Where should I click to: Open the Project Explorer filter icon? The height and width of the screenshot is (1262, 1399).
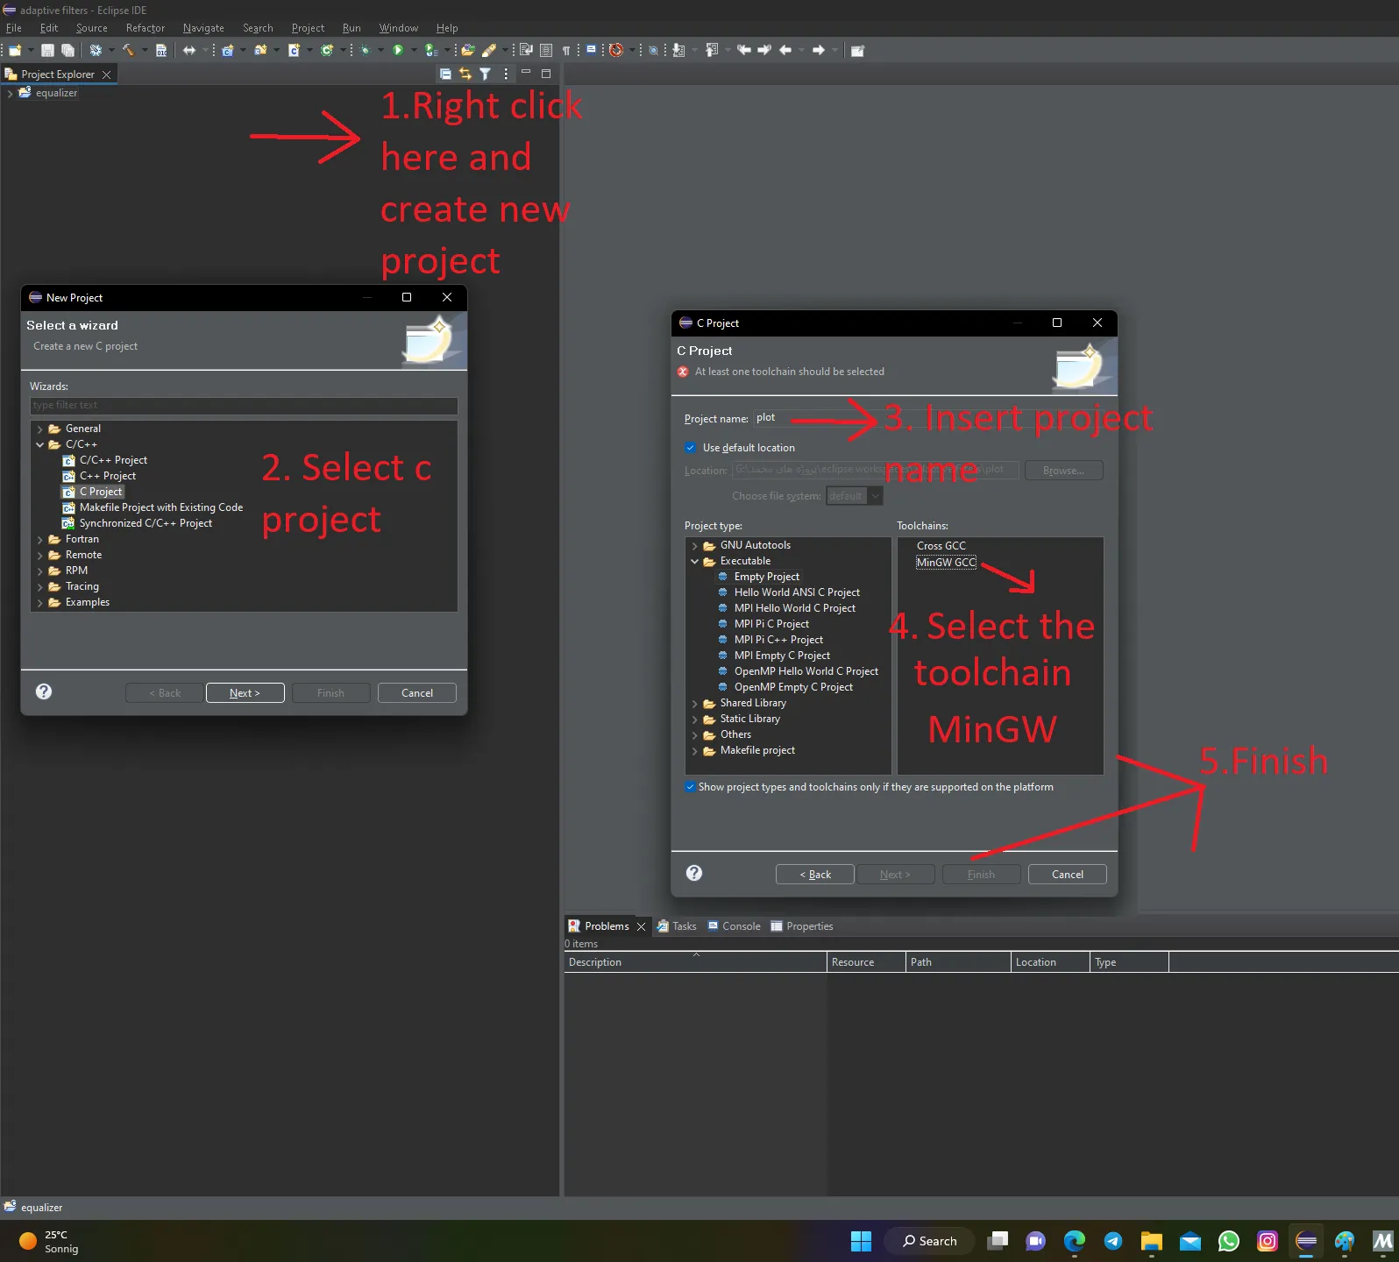pyautogui.click(x=485, y=74)
